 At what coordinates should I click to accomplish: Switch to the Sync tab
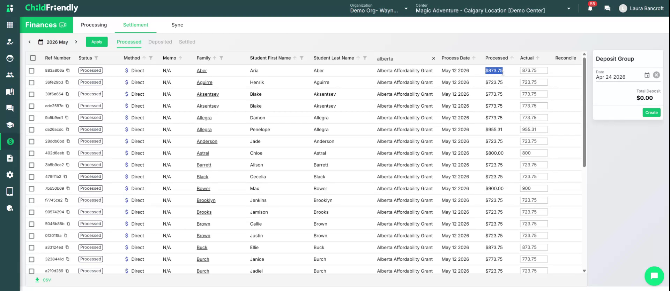tap(177, 25)
